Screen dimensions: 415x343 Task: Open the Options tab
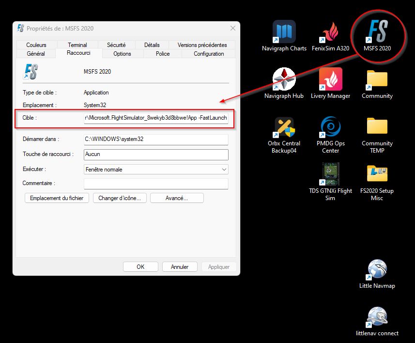[x=123, y=53]
